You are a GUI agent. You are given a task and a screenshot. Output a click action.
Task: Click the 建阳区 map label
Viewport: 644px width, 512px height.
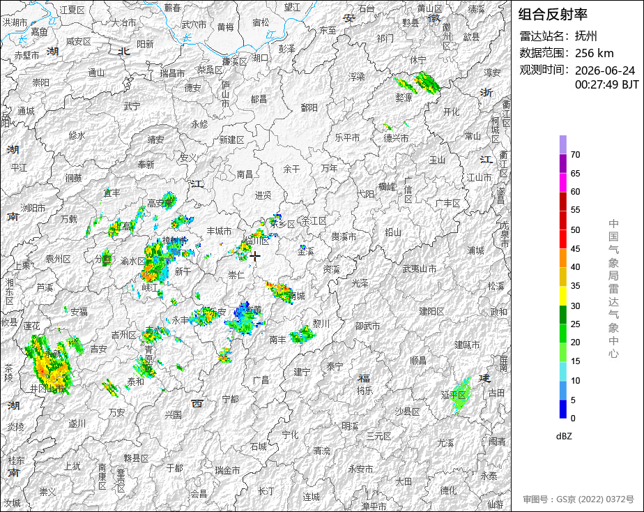[x=431, y=312]
